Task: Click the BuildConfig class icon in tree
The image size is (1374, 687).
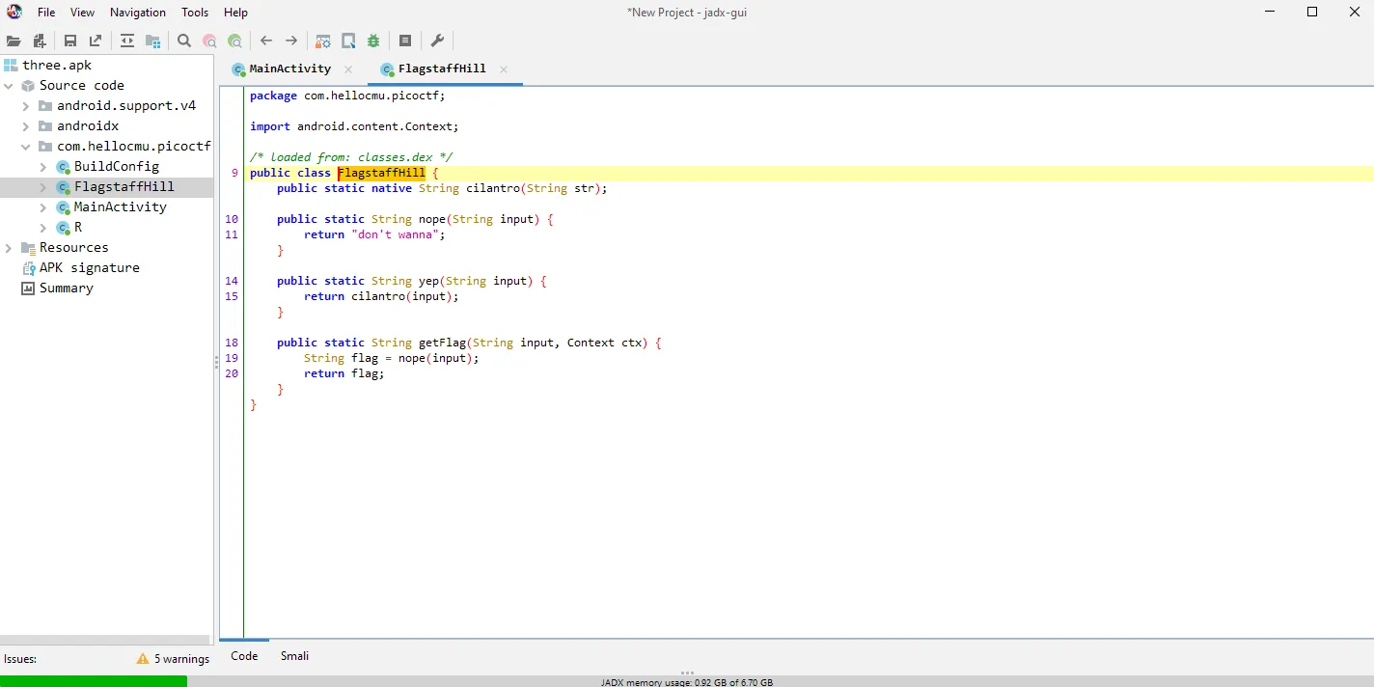Action: coord(64,167)
